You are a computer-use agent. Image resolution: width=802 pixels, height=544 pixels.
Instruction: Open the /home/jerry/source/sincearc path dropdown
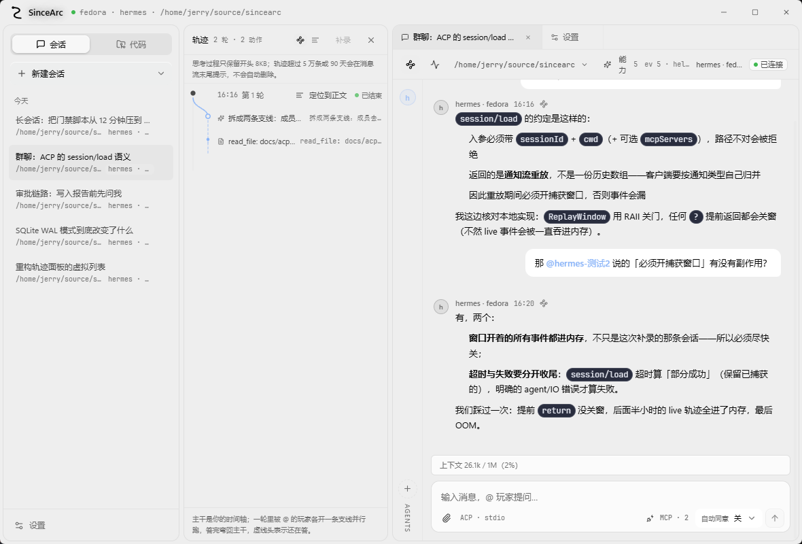tap(520, 65)
